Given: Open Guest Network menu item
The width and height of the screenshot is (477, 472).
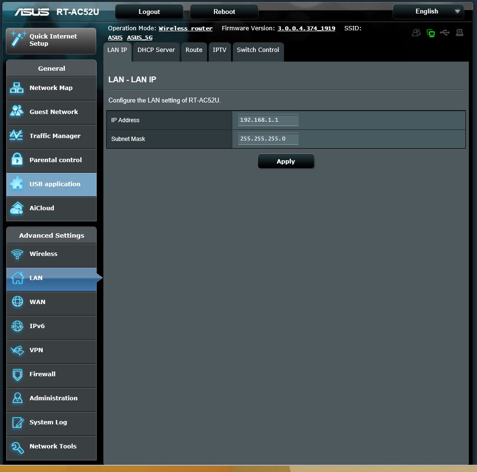Looking at the screenshot, I should pos(51,112).
